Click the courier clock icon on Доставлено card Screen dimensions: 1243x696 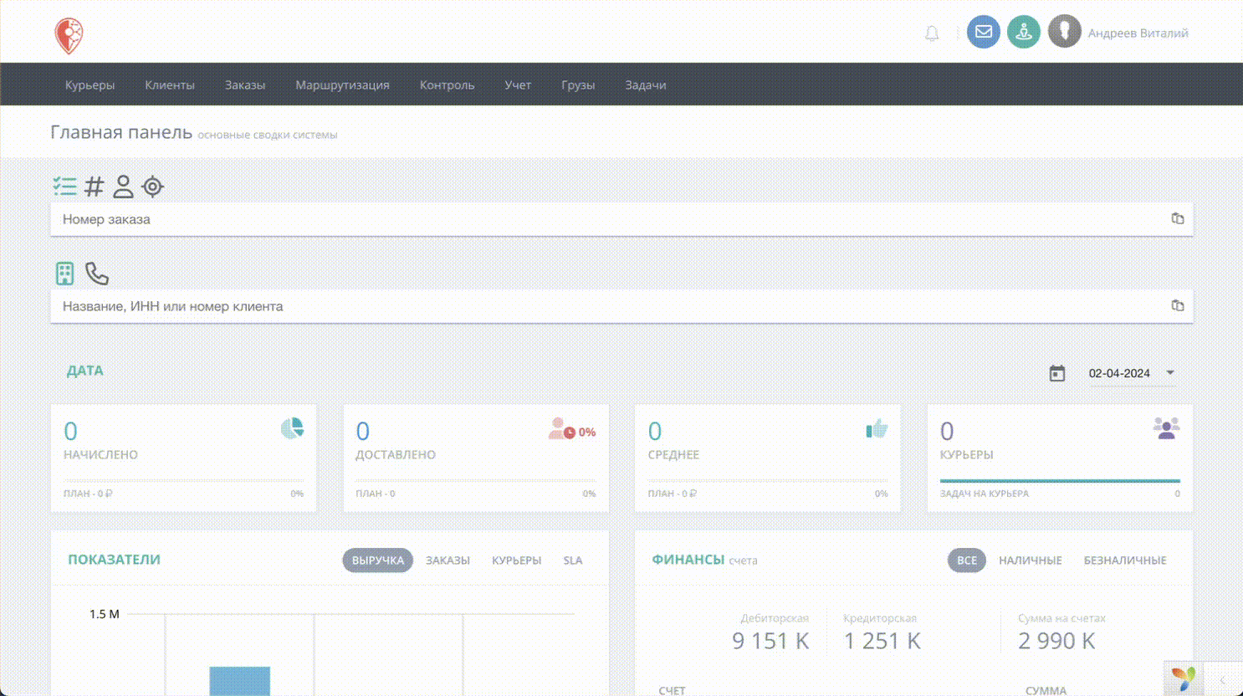[561, 429]
